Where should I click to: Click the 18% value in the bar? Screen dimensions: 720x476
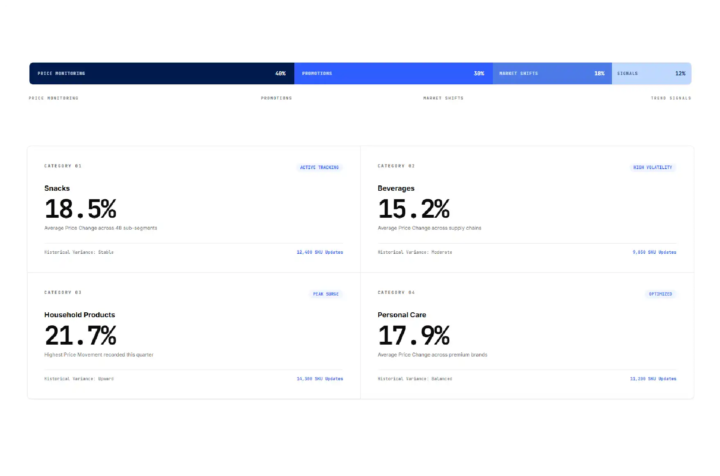click(x=599, y=74)
